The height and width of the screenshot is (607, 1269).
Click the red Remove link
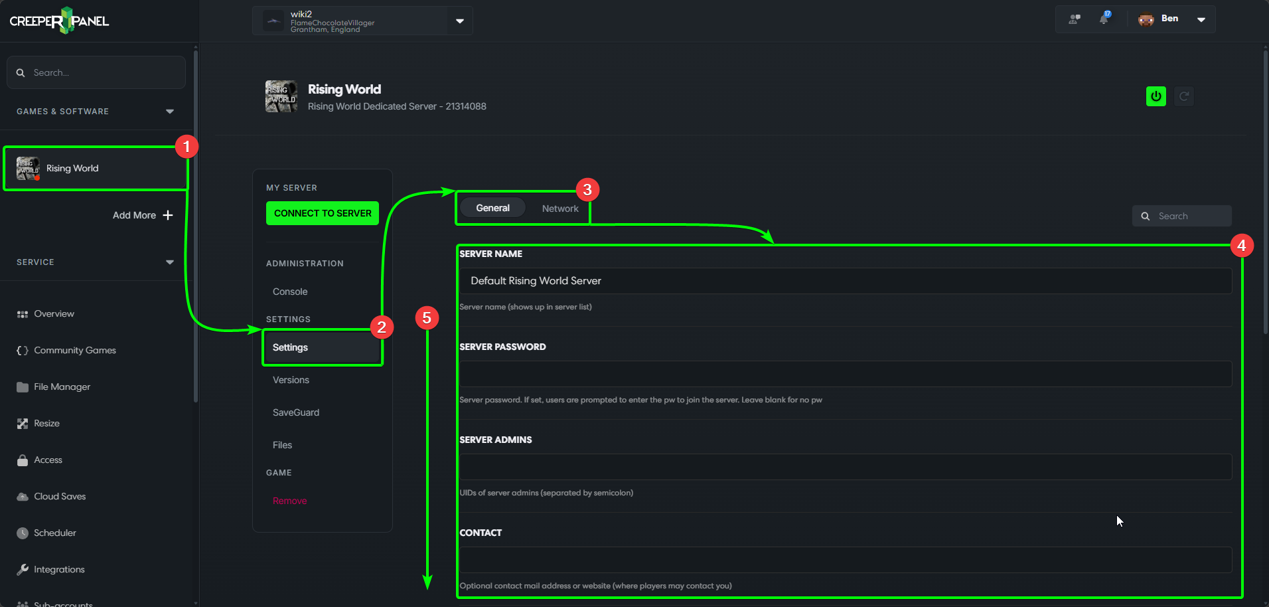click(x=289, y=501)
